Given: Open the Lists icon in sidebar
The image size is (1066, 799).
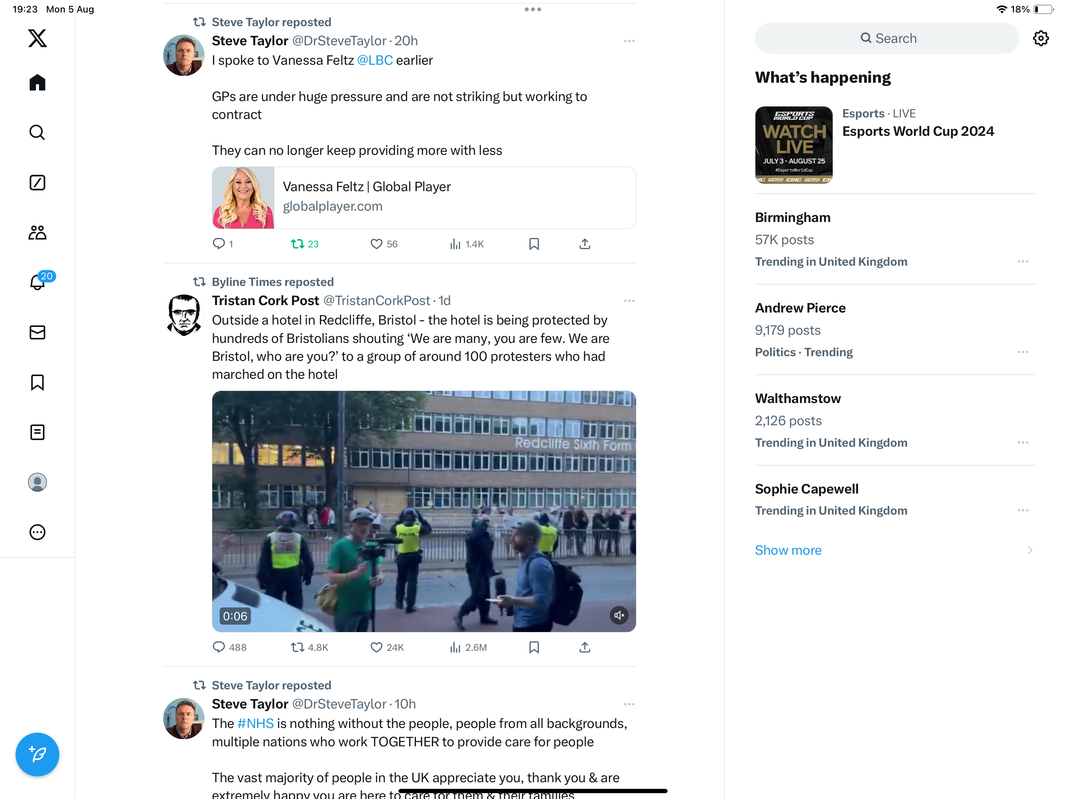Looking at the screenshot, I should tap(37, 432).
